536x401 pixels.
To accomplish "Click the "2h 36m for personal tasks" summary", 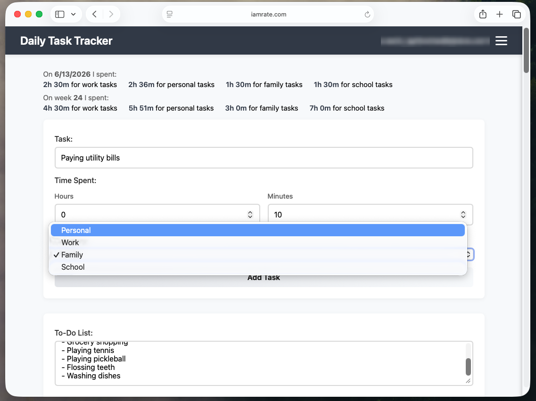I will pos(171,85).
